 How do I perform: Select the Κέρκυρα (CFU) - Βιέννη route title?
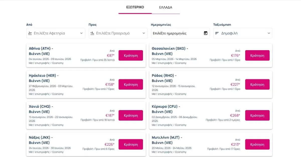click(x=166, y=109)
